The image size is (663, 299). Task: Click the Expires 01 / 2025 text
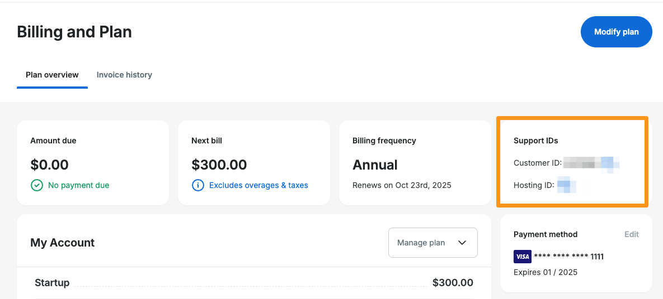[x=546, y=272]
